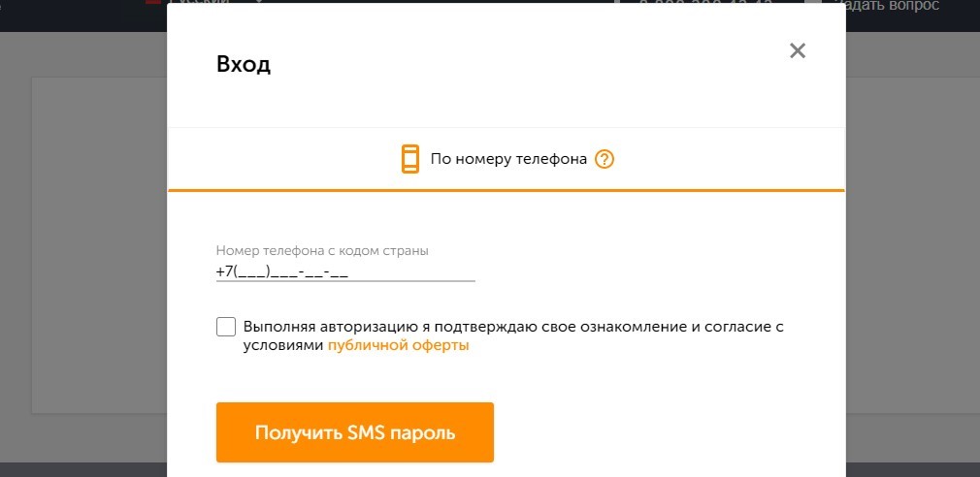Click the Номер телефона с кодом страны label
The image size is (980, 477).
322,251
